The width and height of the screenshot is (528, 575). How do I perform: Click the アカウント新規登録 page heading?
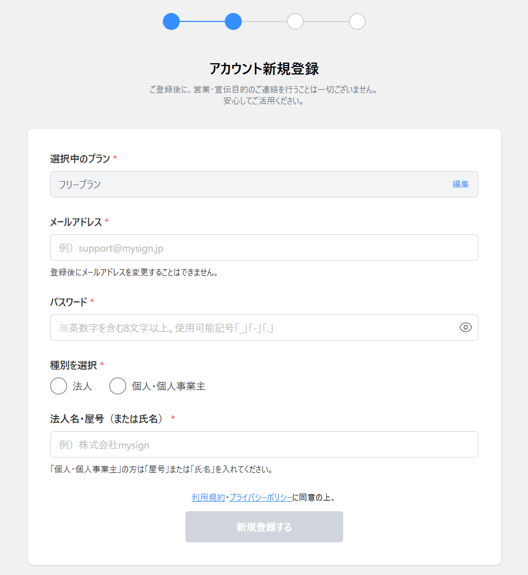(264, 68)
